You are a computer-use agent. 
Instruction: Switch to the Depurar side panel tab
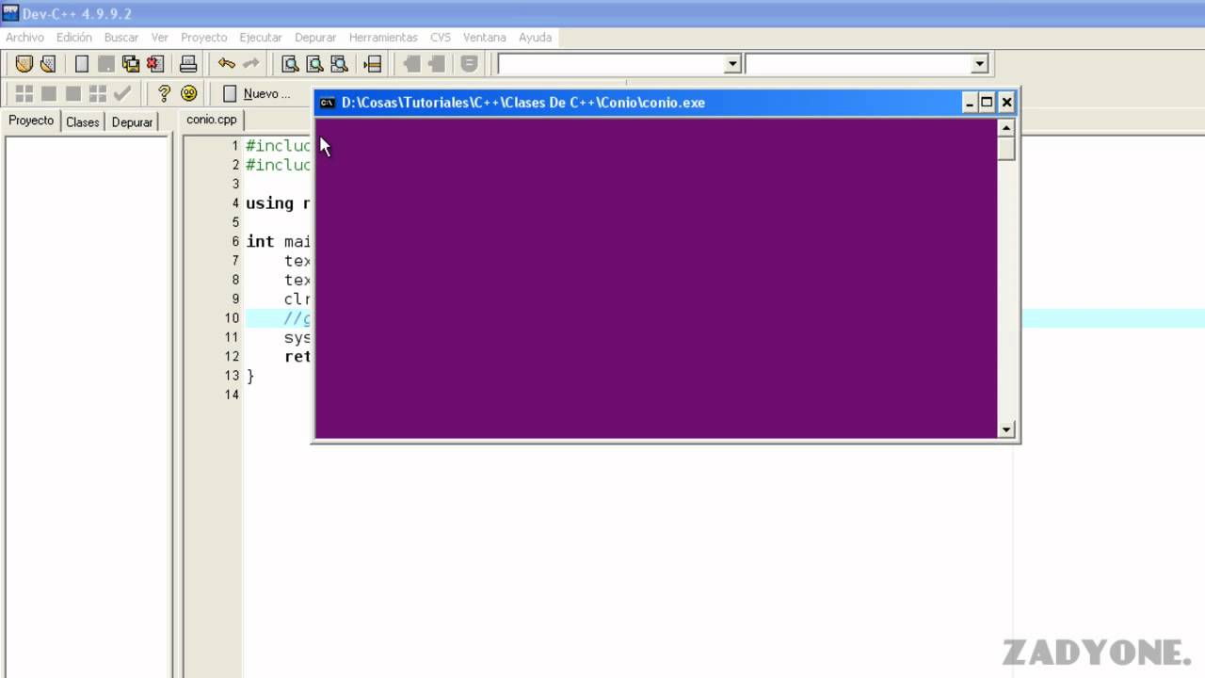[x=132, y=122]
